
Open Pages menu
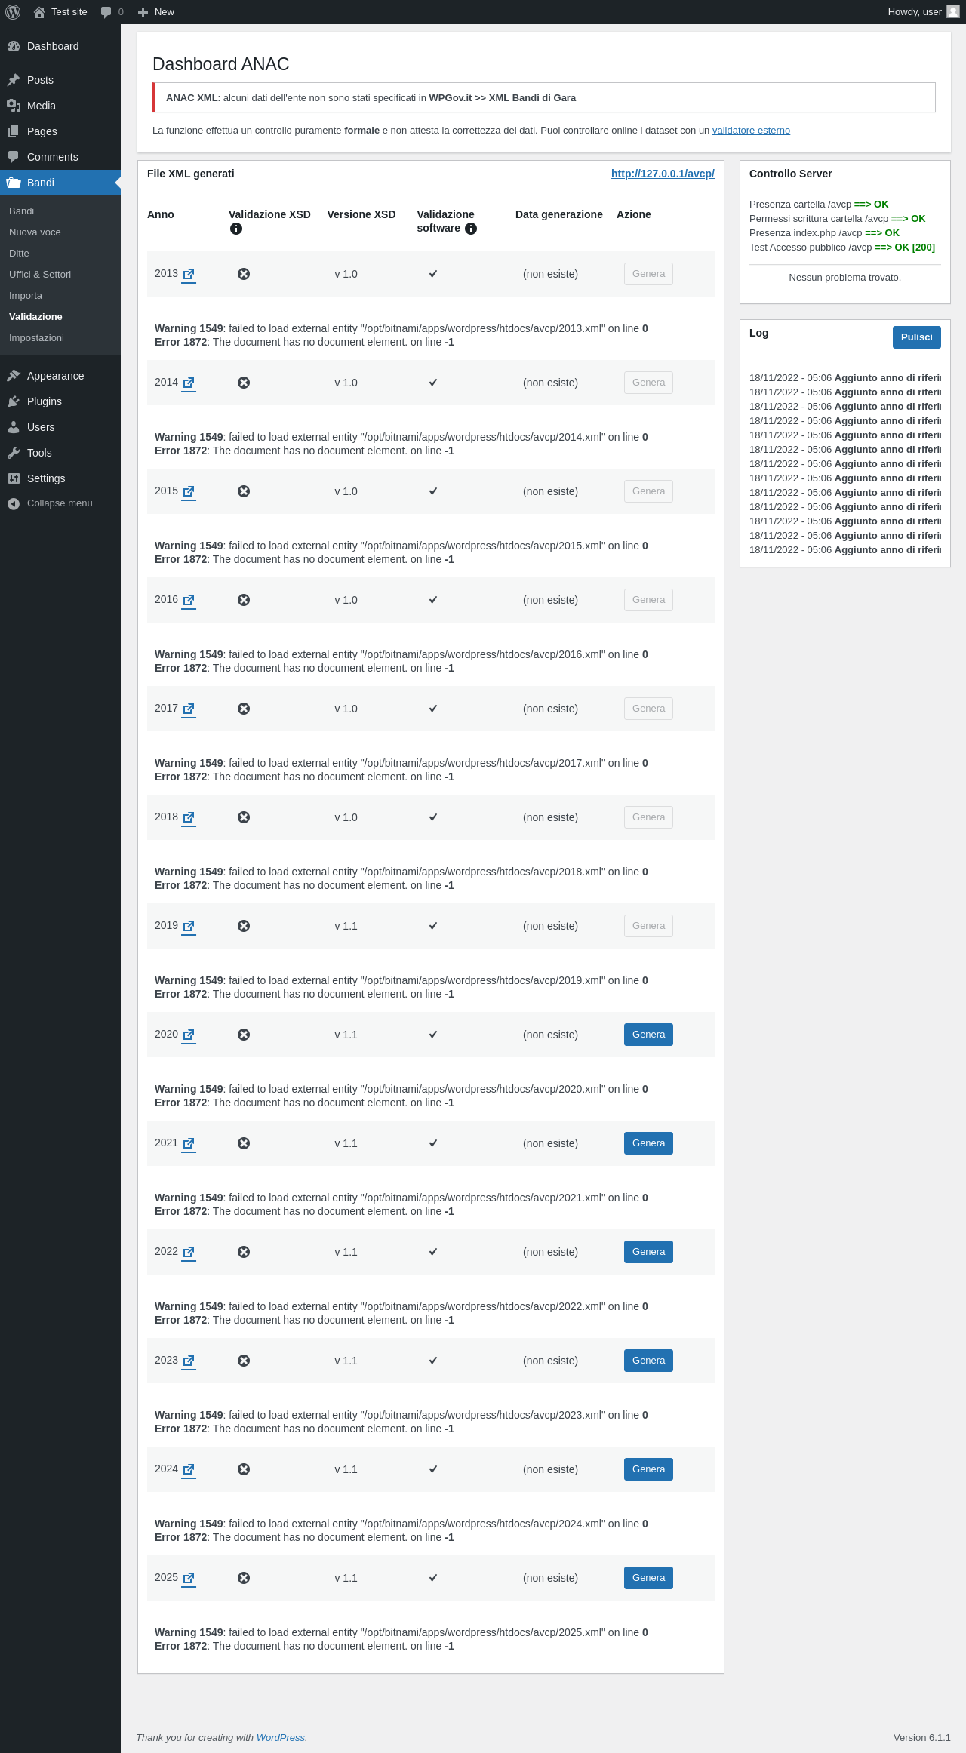click(60, 131)
